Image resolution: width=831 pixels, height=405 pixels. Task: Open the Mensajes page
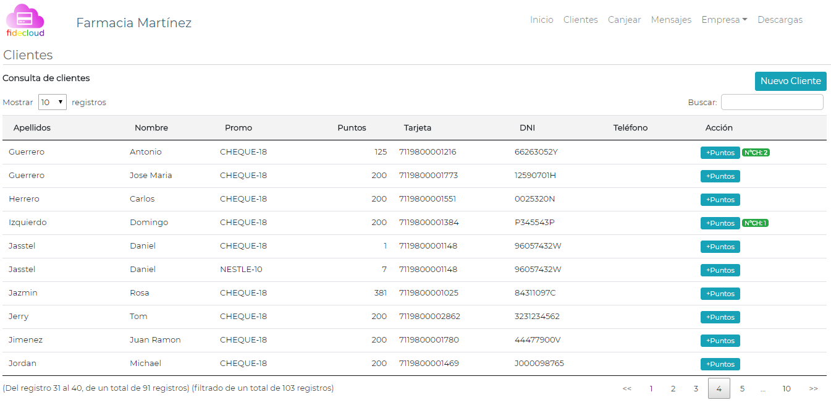click(x=671, y=20)
